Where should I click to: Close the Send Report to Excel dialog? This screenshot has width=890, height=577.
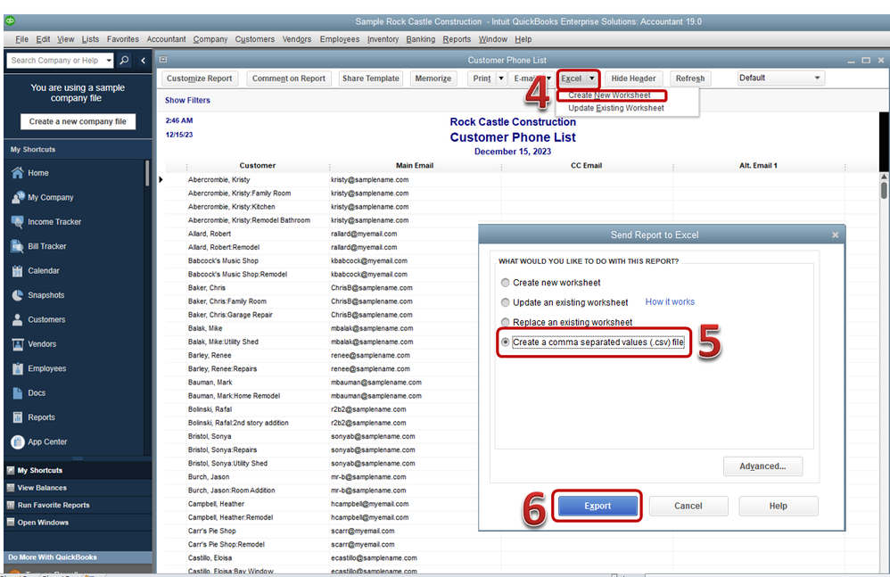(x=835, y=235)
